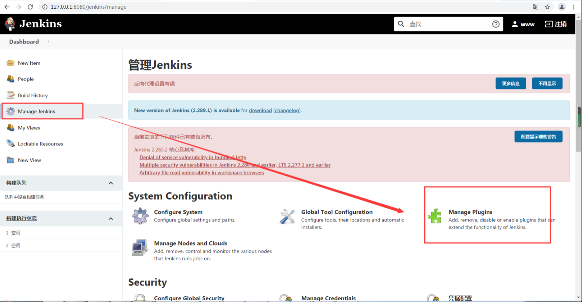Select Manage Jenkins in the sidebar
The width and height of the screenshot is (582, 302).
36,111
